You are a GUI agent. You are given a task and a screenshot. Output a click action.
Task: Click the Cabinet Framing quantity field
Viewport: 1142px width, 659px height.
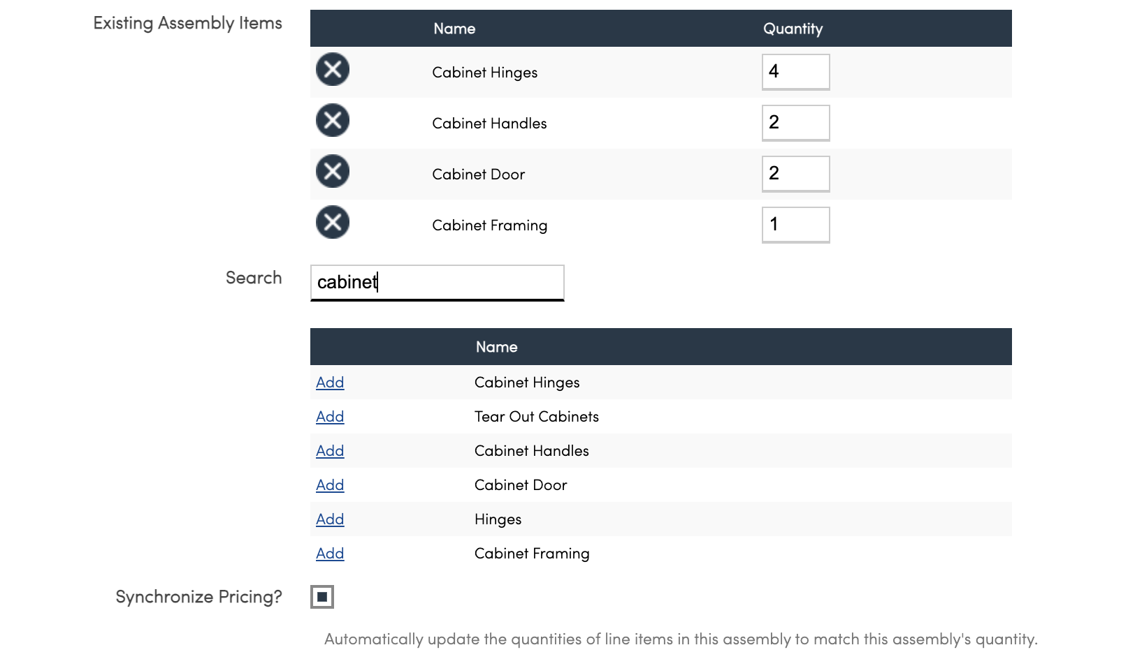coord(795,225)
